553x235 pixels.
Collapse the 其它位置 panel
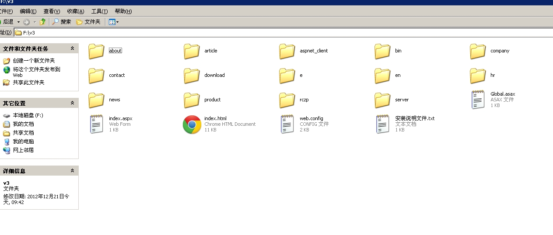[x=73, y=103]
